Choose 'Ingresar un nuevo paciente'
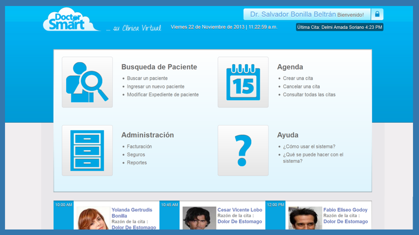 [x=155, y=87]
